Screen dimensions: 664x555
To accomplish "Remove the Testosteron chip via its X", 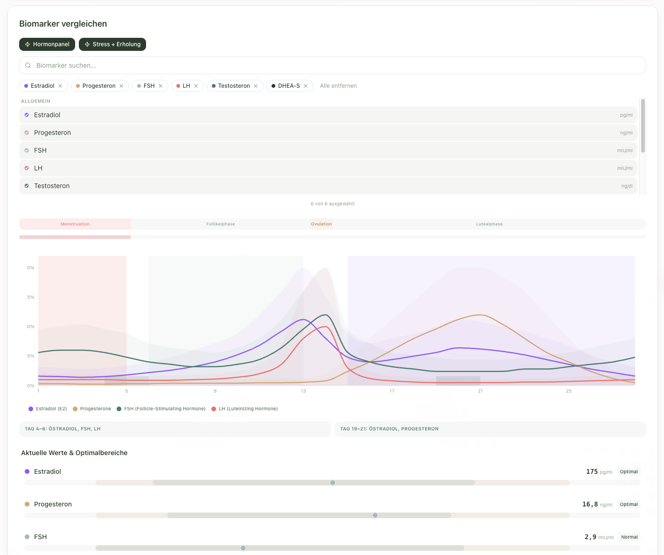I will pos(256,86).
